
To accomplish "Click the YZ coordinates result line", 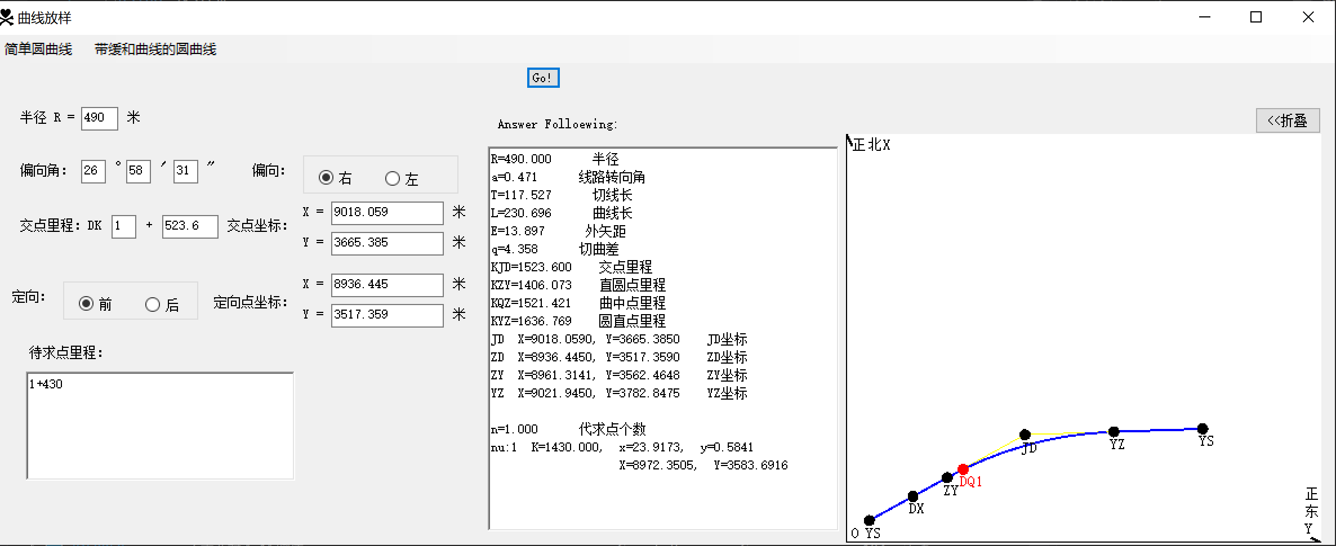I will coord(619,393).
